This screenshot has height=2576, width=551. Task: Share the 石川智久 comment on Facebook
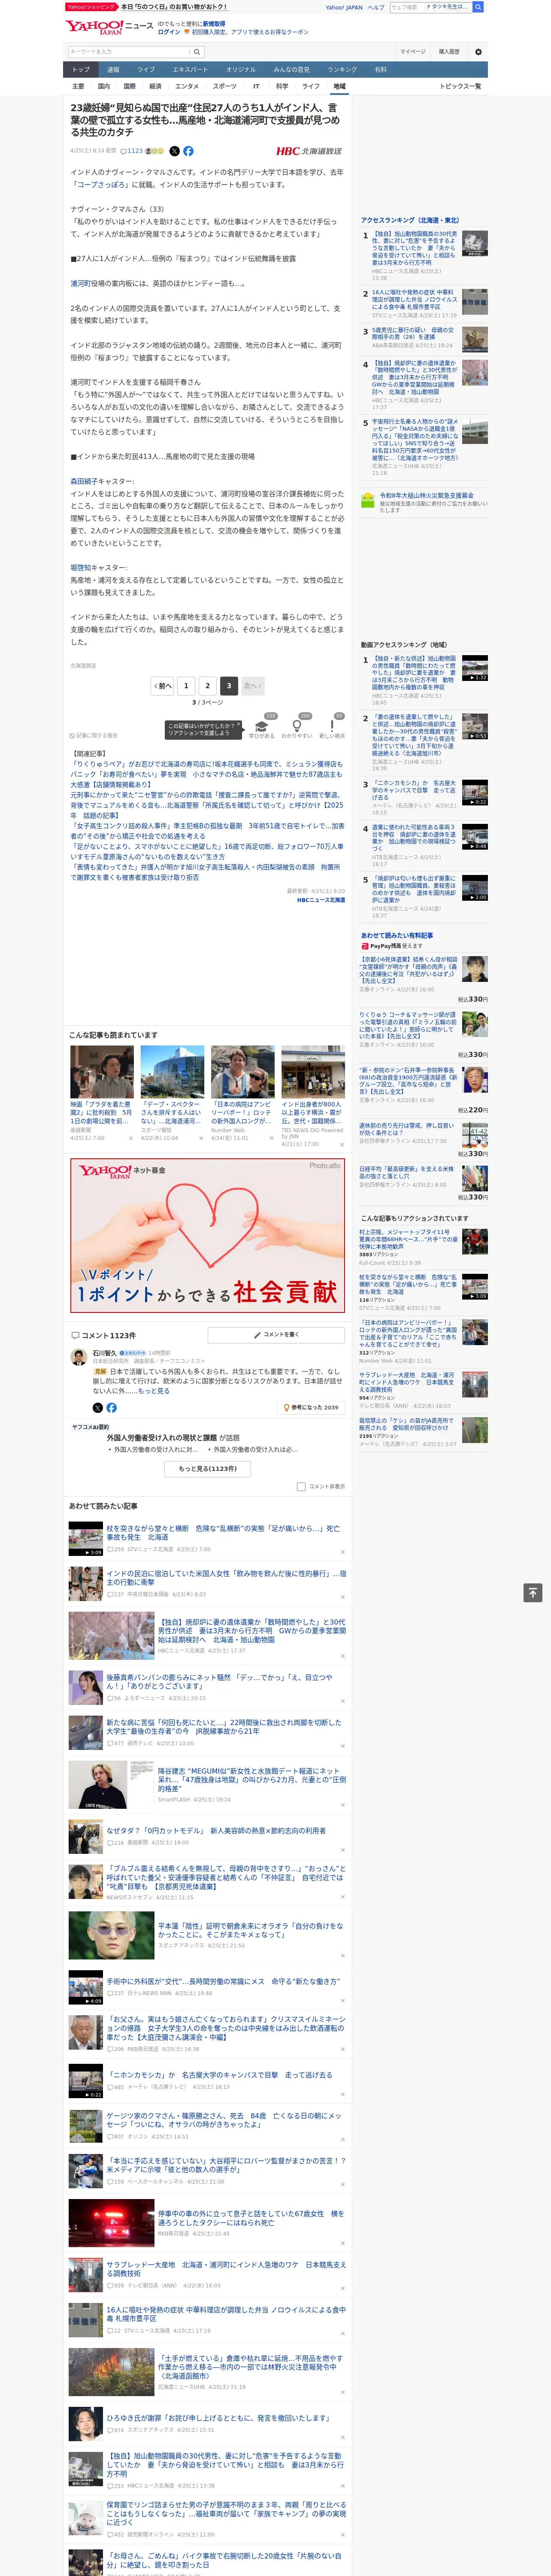point(111,1408)
